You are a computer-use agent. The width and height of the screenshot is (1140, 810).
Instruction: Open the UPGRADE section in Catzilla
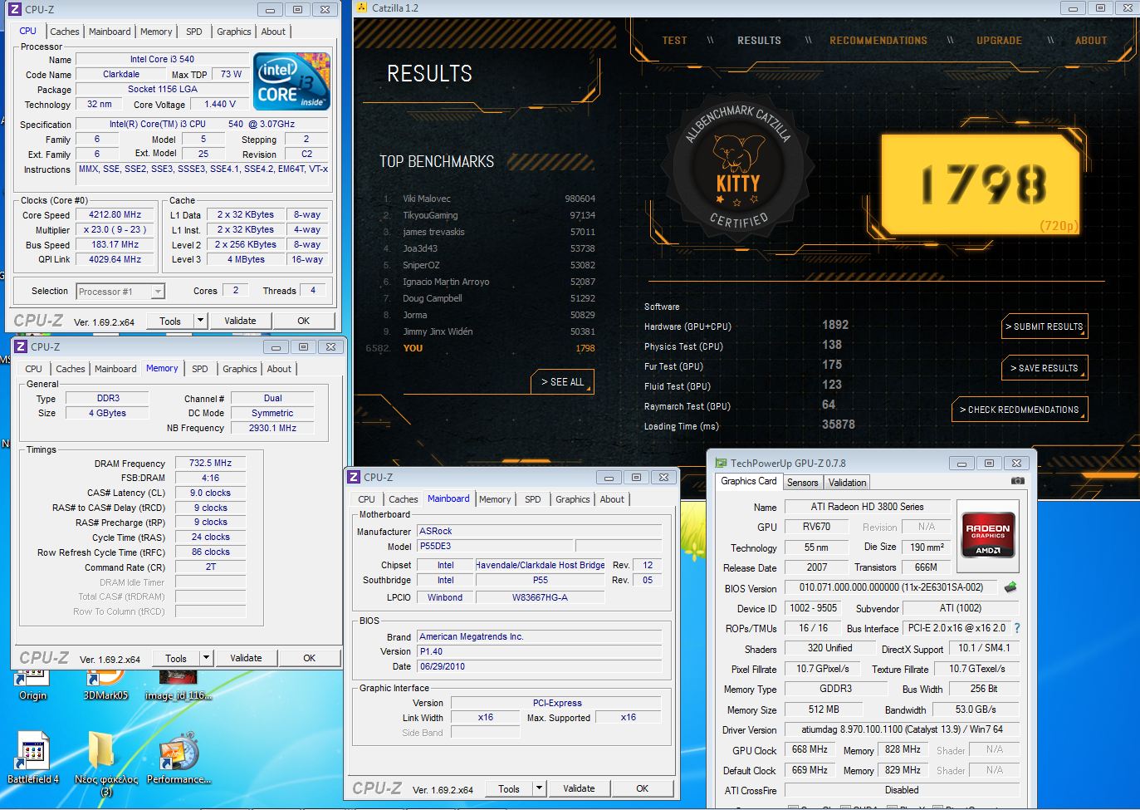click(999, 40)
